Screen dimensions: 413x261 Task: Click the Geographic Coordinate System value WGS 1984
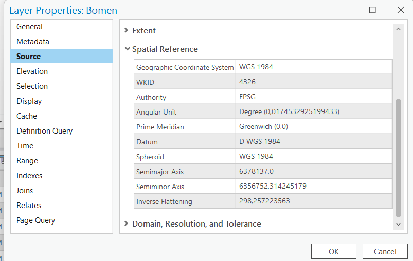click(x=314, y=67)
